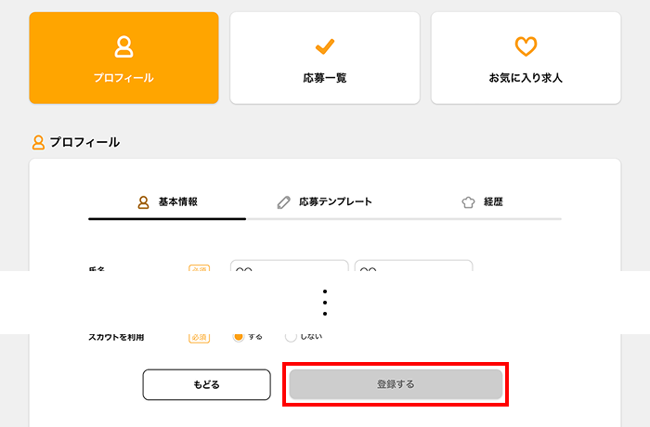Click the プロフィール section heading text
This screenshot has width=650, height=427.
84,143
